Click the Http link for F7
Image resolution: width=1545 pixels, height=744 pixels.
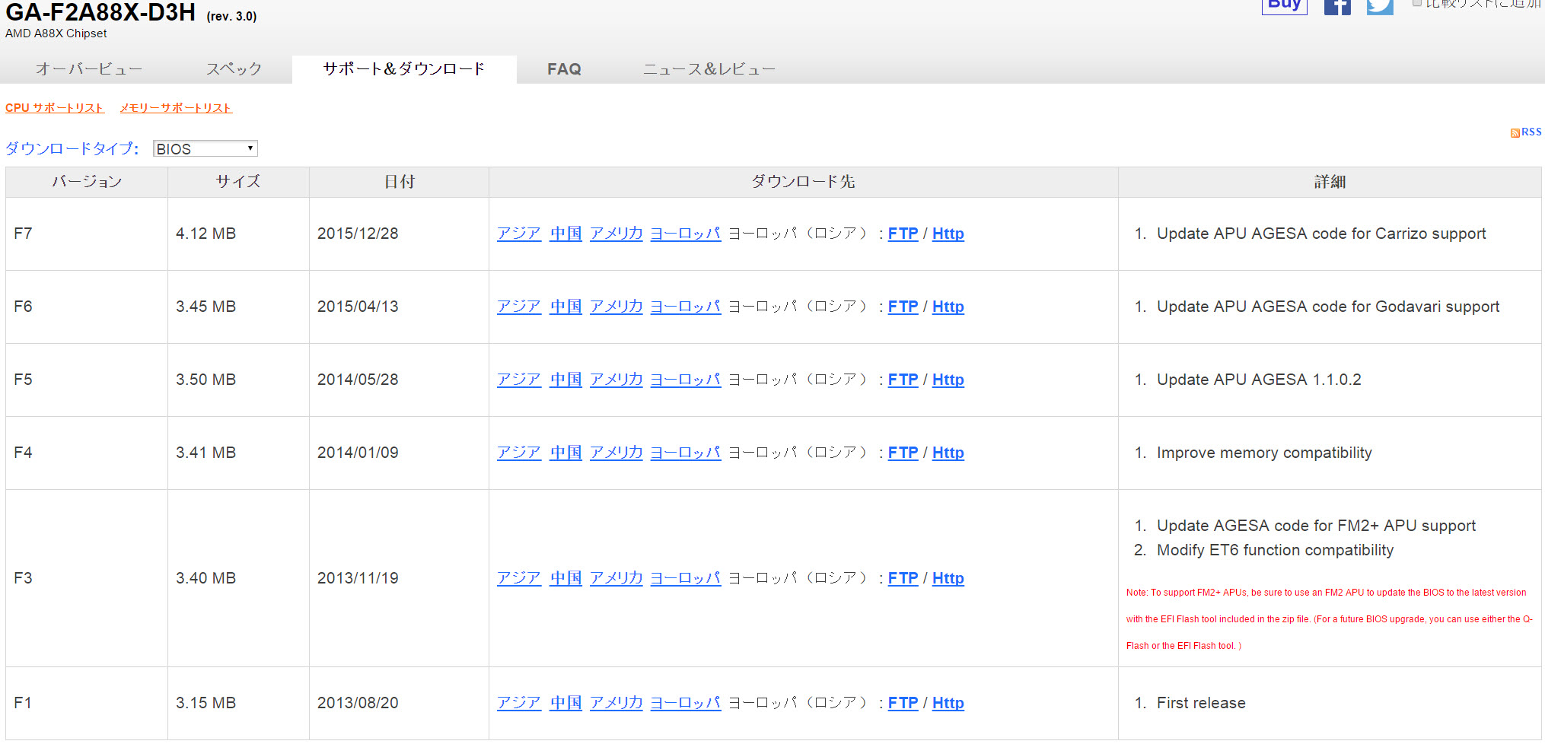click(x=948, y=234)
